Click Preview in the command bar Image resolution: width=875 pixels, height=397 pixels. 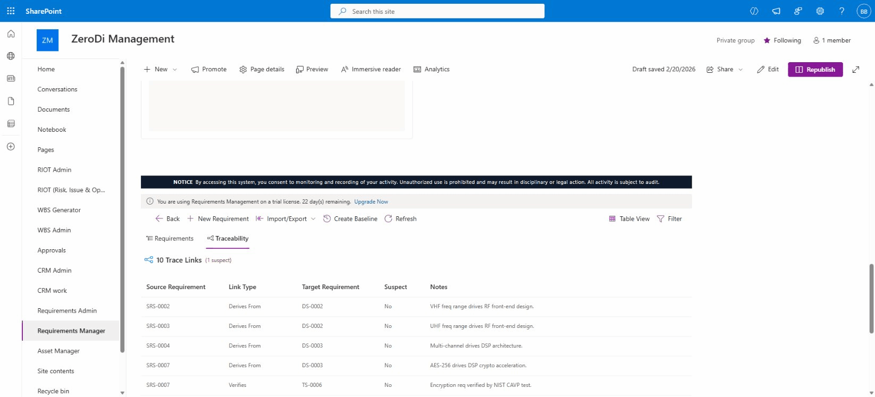coord(312,70)
